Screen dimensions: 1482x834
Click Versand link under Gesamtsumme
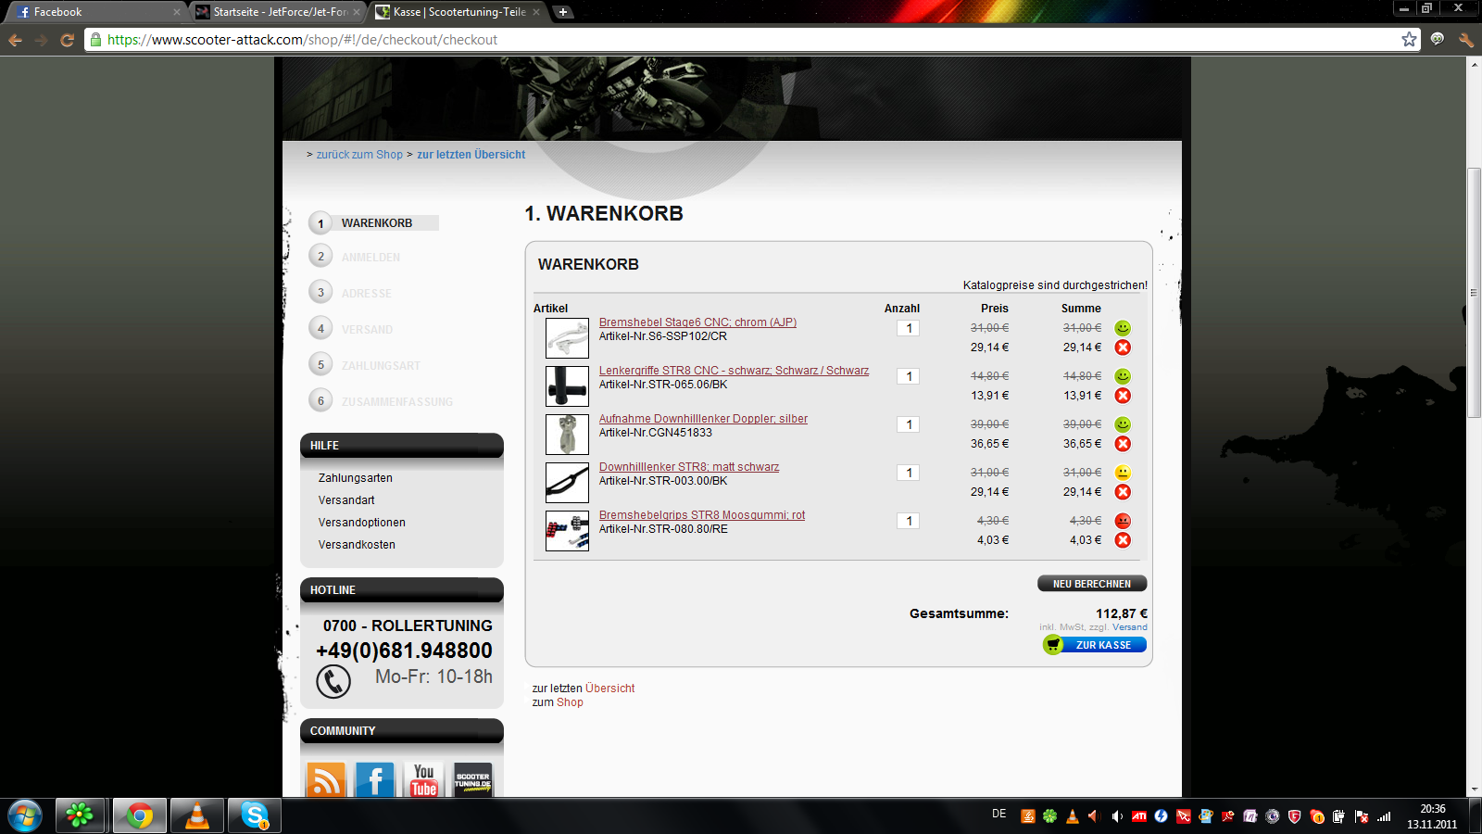[1129, 627]
